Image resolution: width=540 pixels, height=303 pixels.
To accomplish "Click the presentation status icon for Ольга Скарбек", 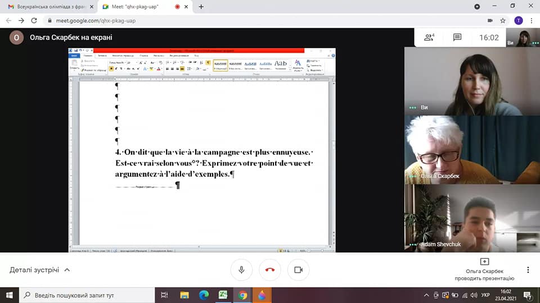I will [x=484, y=261].
